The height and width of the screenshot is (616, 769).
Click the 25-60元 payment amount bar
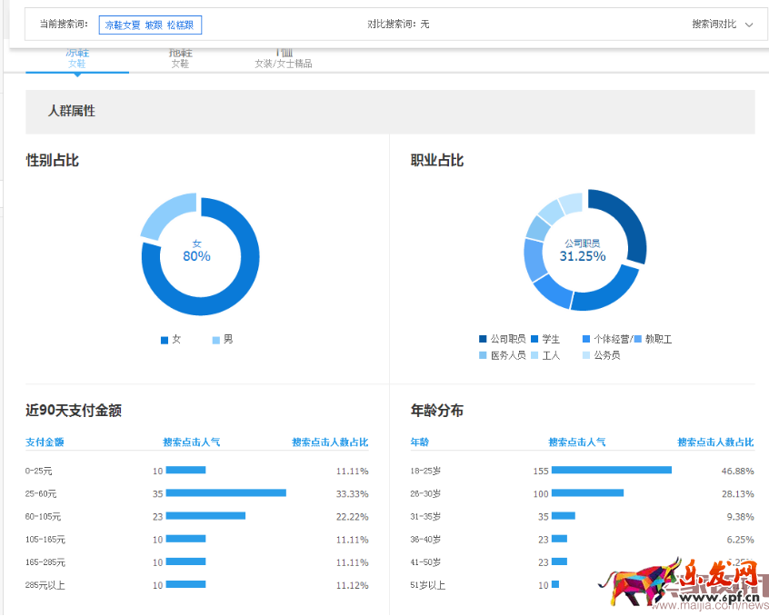coord(225,493)
